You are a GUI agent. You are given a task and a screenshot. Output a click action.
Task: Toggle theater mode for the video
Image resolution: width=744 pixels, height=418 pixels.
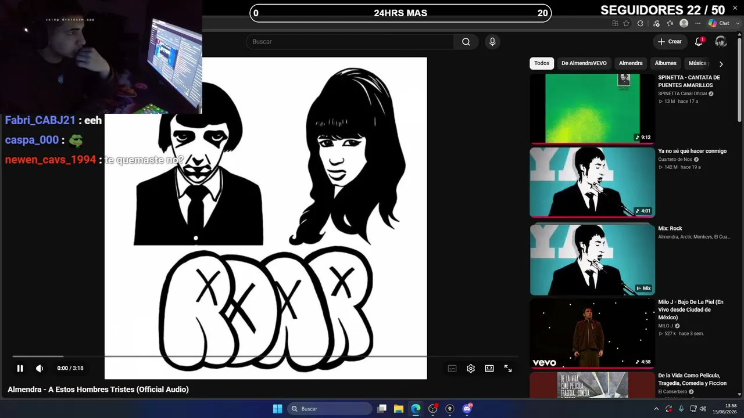[489, 368]
